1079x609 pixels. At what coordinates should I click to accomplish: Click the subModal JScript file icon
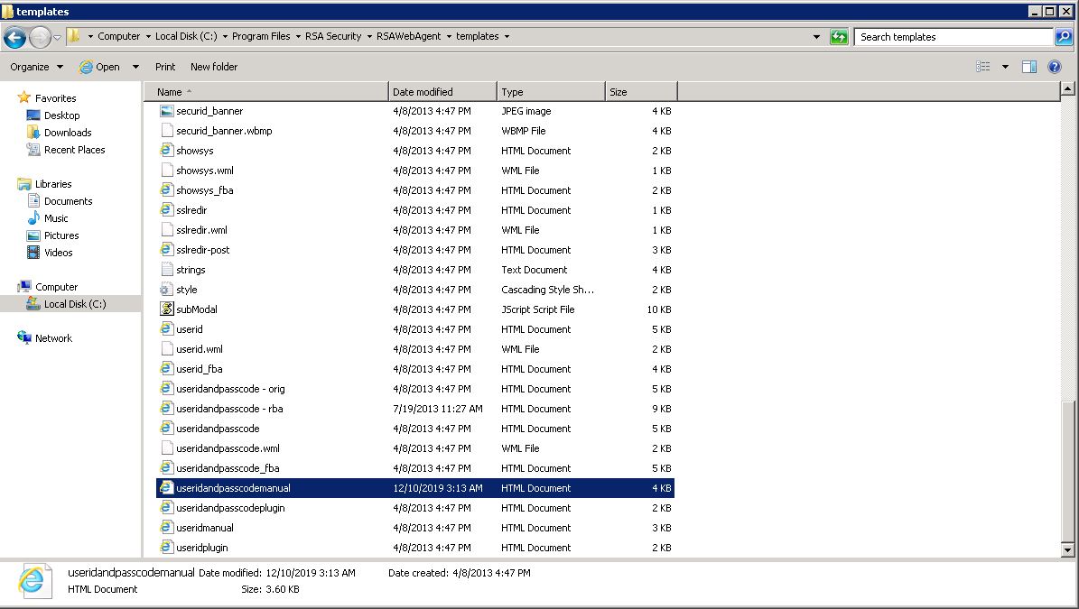tap(166, 309)
